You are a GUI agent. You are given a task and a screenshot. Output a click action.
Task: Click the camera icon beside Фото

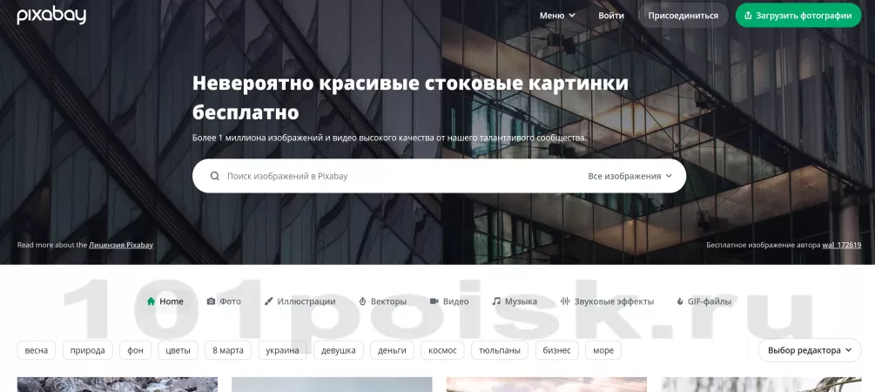coord(211,301)
